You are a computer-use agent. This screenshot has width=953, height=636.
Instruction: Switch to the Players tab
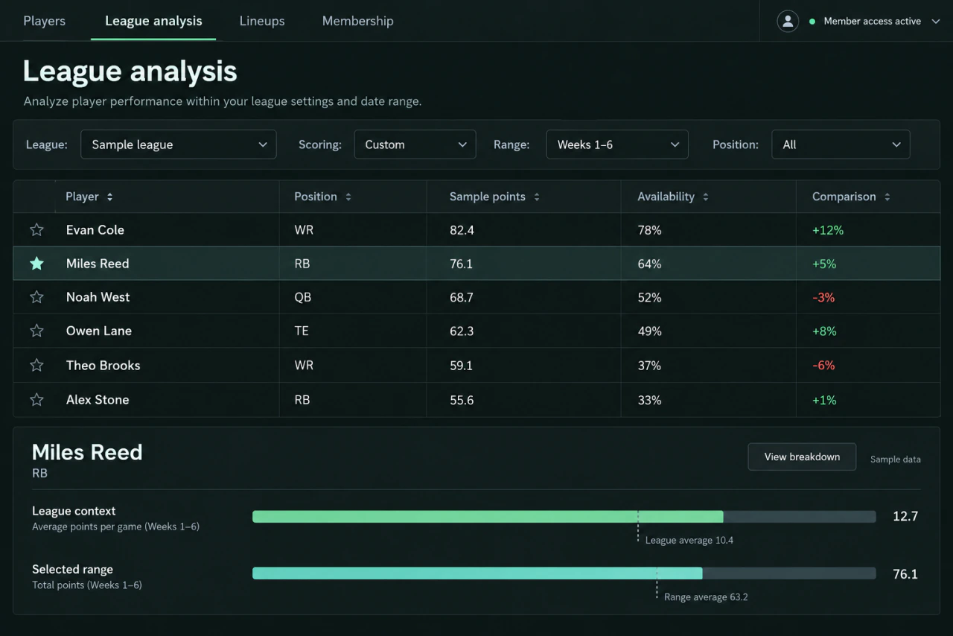point(45,21)
